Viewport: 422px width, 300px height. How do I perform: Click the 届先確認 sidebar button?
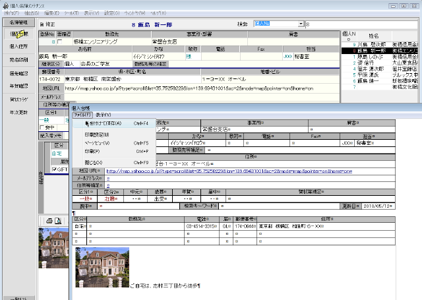point(19,73)
